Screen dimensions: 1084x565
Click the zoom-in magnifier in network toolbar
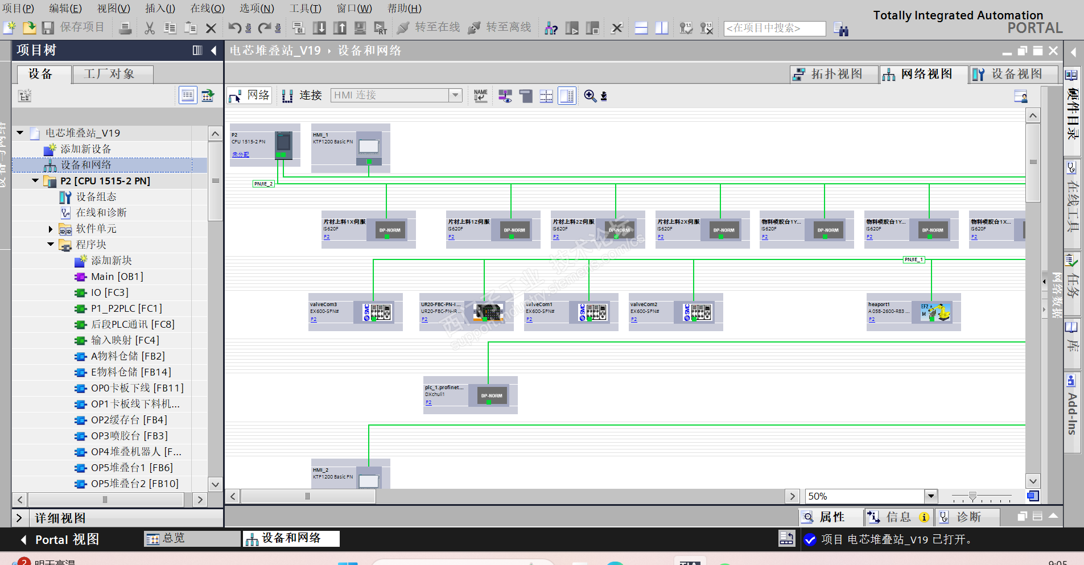(x=590, y=96)
